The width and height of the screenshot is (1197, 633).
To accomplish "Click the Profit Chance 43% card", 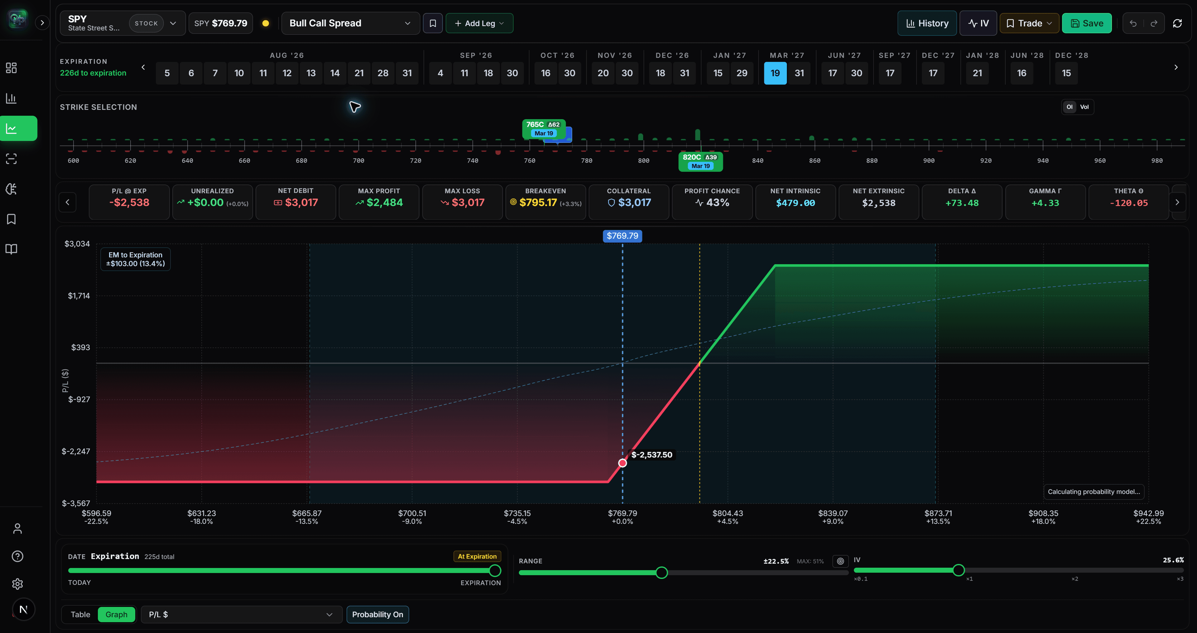I will [712, 202].
